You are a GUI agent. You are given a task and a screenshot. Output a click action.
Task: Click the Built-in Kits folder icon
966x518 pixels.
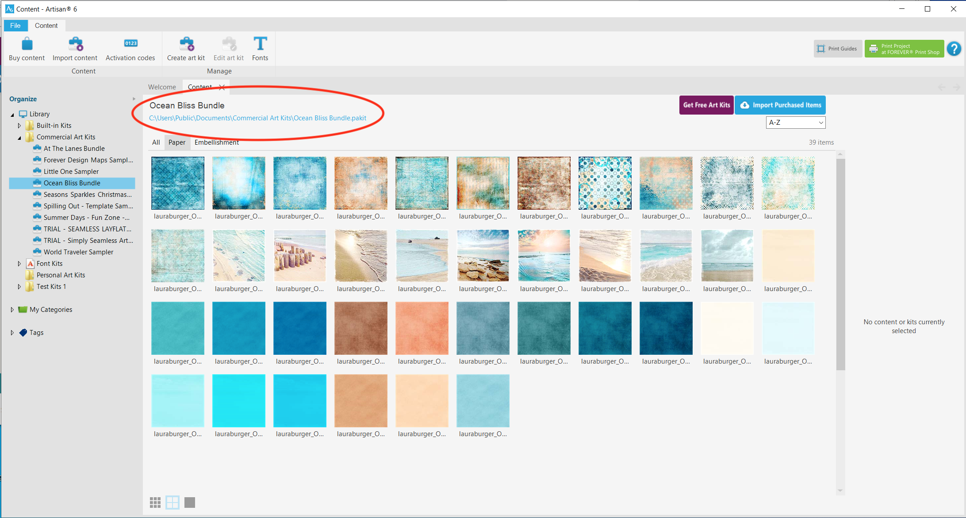(x=30, y=126)
